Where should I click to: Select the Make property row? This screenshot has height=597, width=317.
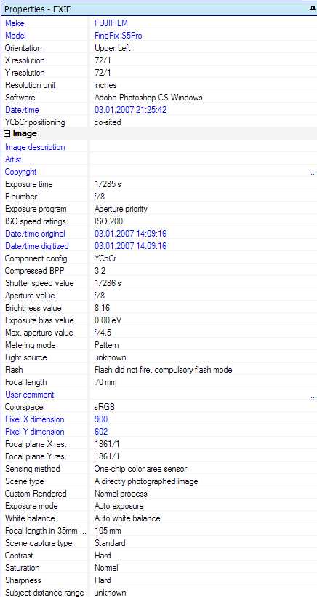click(160, 23)
